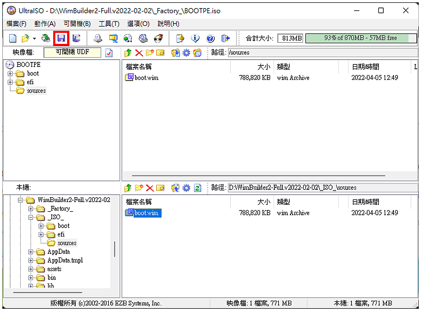Click the 813MB total size box
The width and height of the screenshot is (424, 311).
coord(290,38)
